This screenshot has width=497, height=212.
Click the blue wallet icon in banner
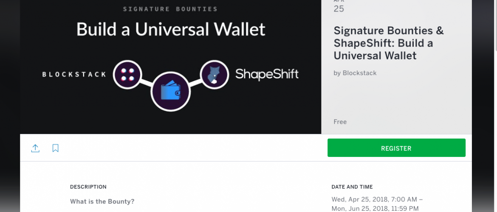coord(170,90)
